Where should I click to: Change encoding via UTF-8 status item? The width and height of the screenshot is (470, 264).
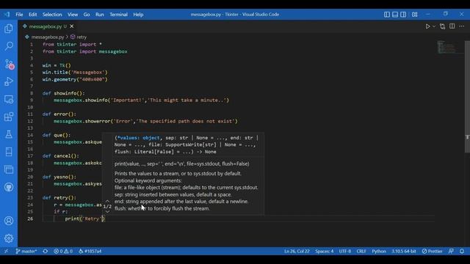pyautogui.click(x=345, y=251)
